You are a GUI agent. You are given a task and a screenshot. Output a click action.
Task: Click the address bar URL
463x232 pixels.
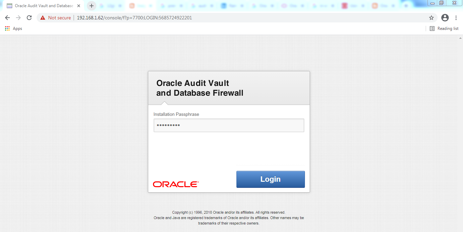(x=134, y=18)
